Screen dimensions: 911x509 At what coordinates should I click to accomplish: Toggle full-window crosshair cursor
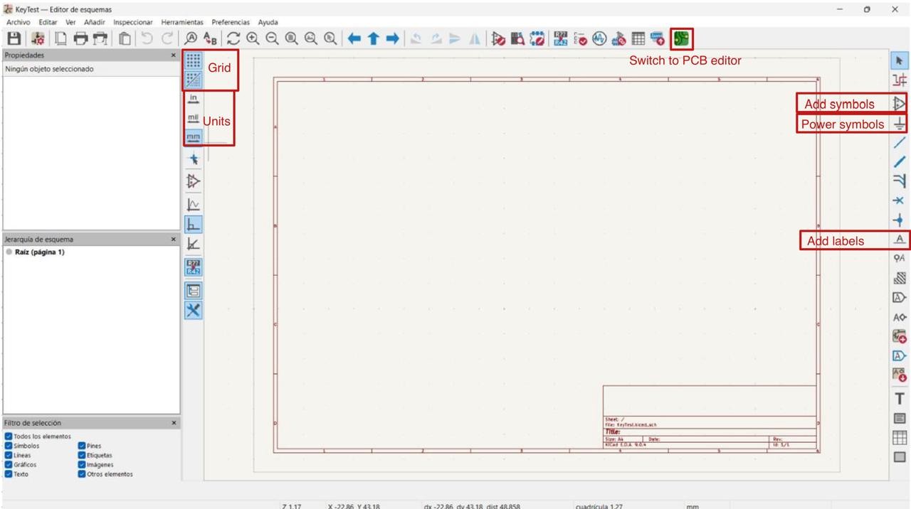point(193,160)
